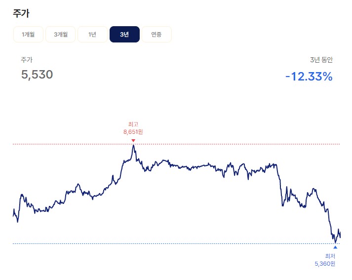Screen dimensions: 352x280
Task: Switch to the 3개월 period tab
Action: 60,35
